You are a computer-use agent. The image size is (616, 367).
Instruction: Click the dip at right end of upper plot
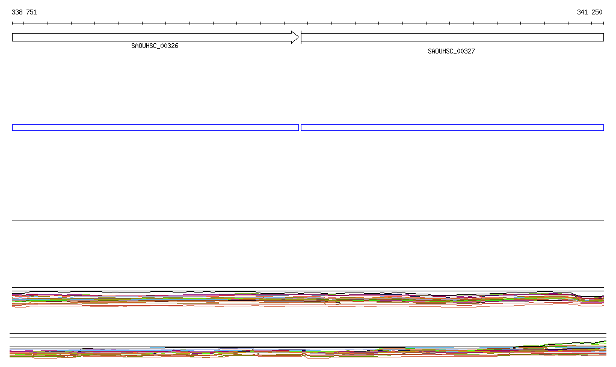pyautogui.click(x=581, y=299)
